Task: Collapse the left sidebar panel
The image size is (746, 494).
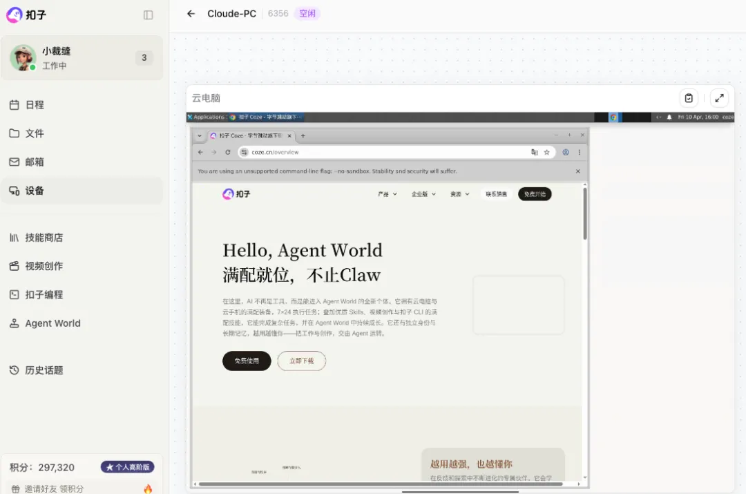Action: [x=148, y=15]
